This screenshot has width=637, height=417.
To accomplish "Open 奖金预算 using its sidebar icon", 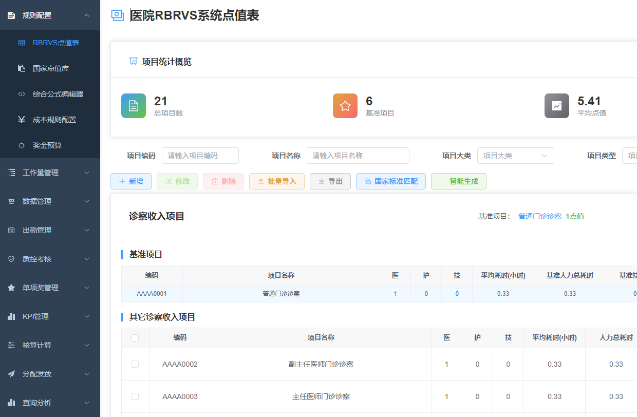I will (x=22, y=145).
